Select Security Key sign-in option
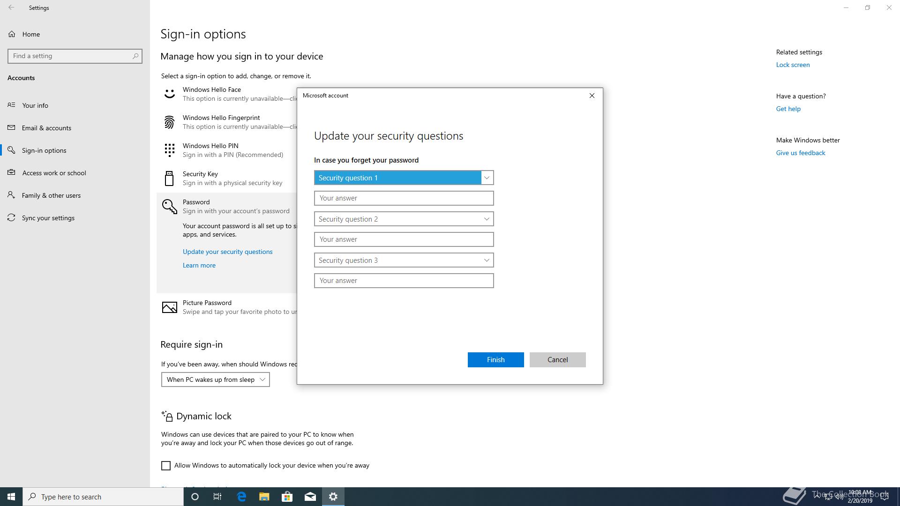Image resolution: width=900 pixels, height=506 pixels. (x=226, y=179)
